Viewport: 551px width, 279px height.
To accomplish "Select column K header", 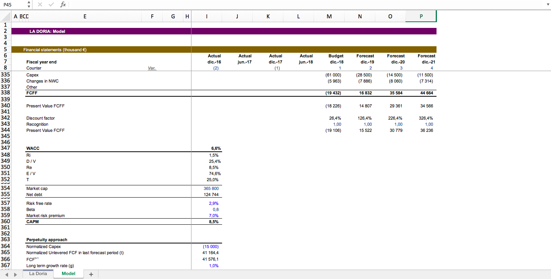I will point(268,16).
